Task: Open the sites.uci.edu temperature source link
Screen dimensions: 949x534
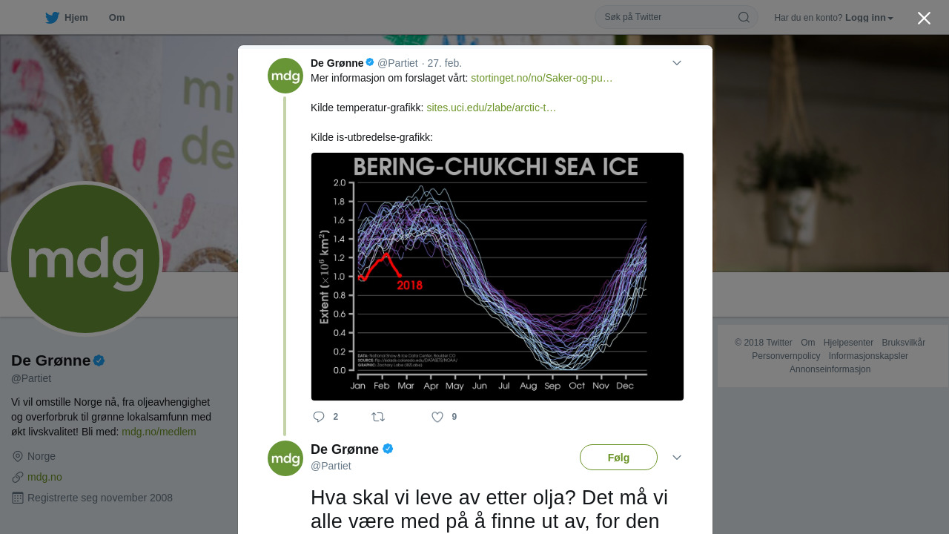Action: click(491, 108)
